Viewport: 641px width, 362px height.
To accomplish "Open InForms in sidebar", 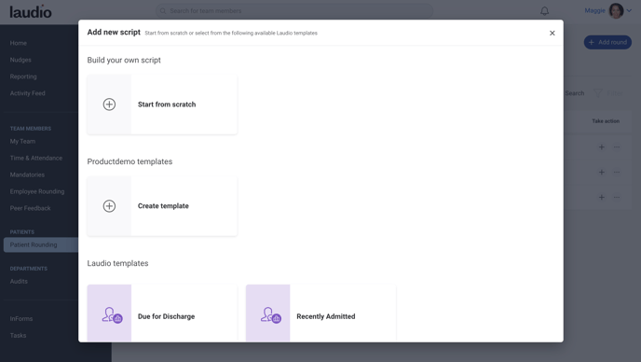I will click(x=21, y=318).
